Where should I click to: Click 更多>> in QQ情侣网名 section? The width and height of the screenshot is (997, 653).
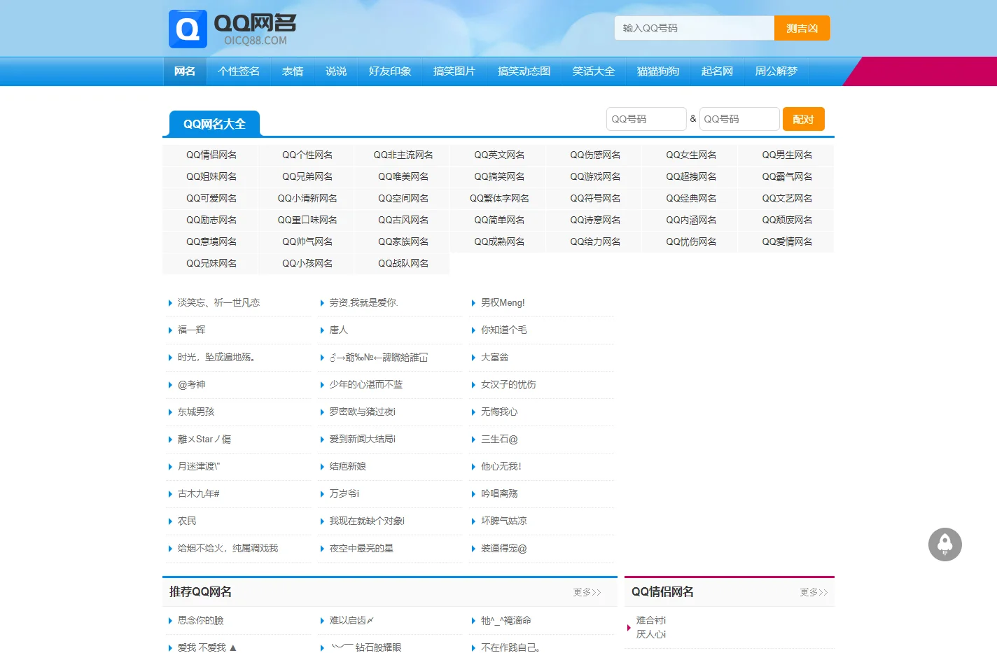click(x=814, y=592)
